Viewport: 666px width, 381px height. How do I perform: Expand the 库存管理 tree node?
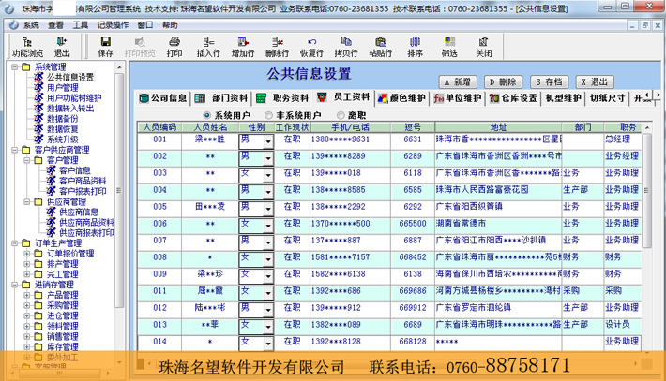(27, 347)
